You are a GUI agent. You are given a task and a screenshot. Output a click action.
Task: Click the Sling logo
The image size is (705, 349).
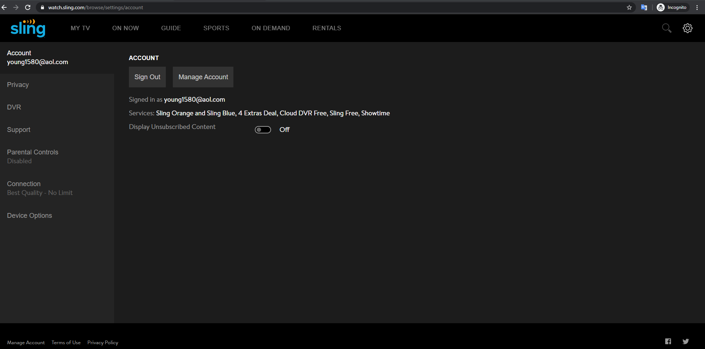[28, 28]
